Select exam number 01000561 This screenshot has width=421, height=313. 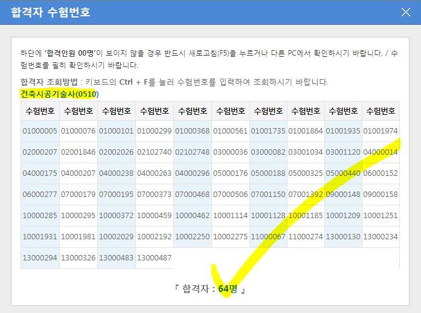point(230,131)
